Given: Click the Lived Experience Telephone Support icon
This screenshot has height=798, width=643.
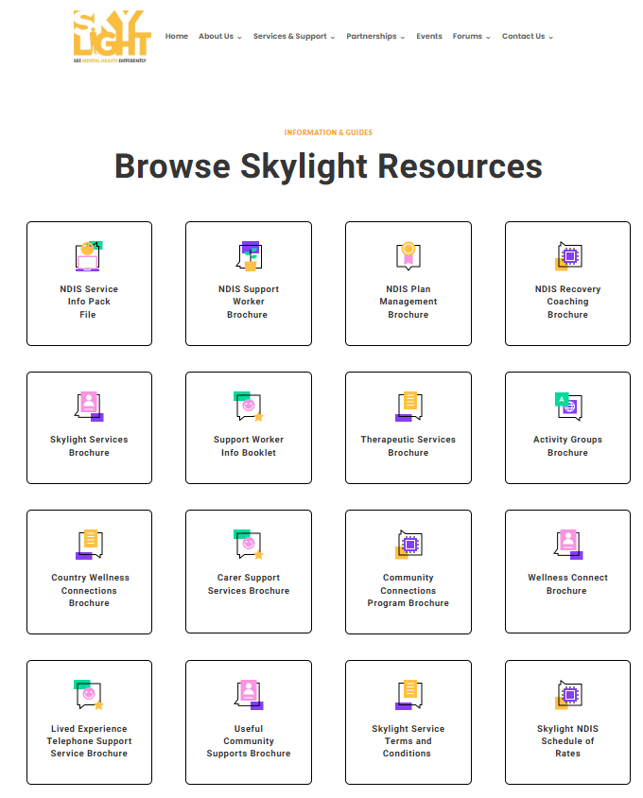Looking at the screenshot, I should [89, 695].
